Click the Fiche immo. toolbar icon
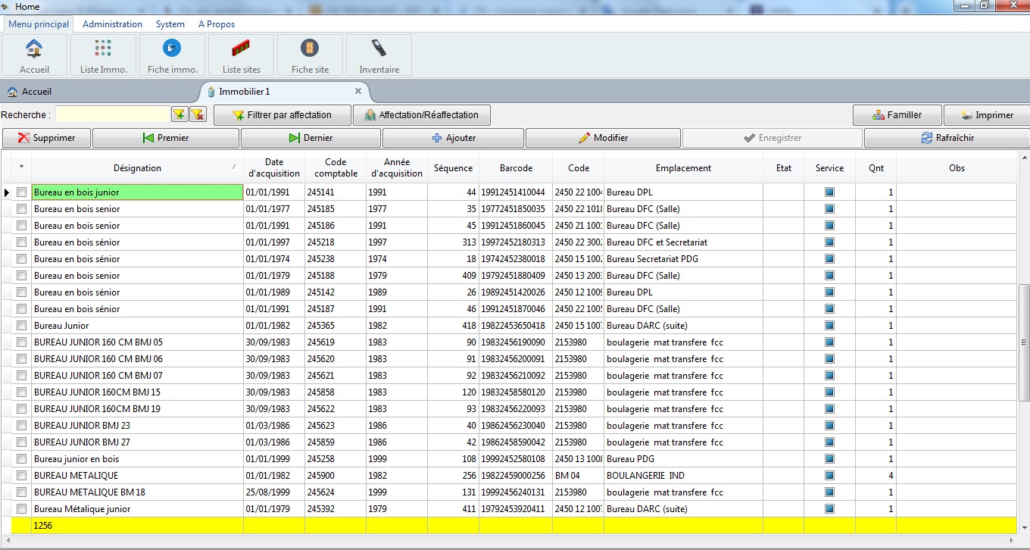 tap(172, 55)
